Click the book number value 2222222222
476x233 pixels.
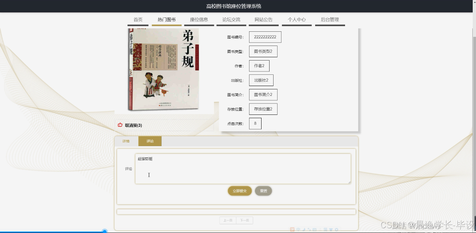[x=265, y=37]
